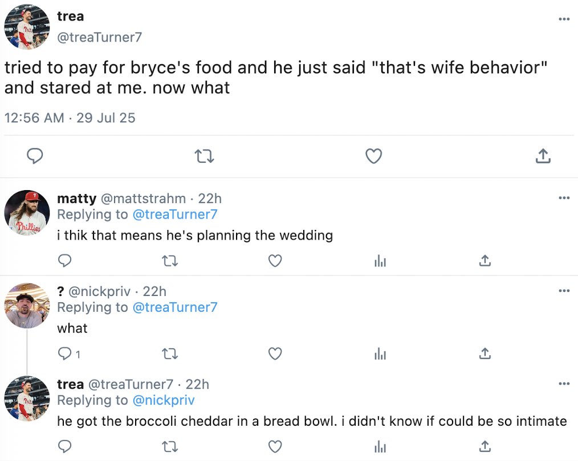Reply to the broccoli cheddar tweet
578x461 pixels.
65,446
